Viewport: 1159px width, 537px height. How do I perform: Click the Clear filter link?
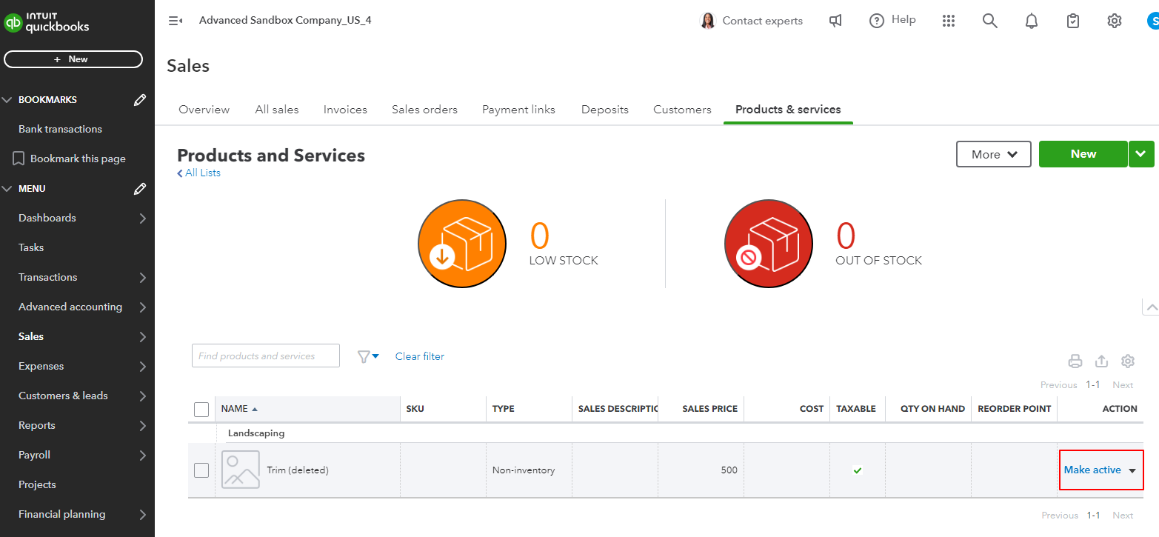tap(419, 356)
